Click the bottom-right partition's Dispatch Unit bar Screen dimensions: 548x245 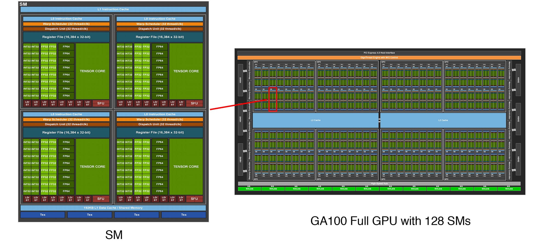point(160,124)
